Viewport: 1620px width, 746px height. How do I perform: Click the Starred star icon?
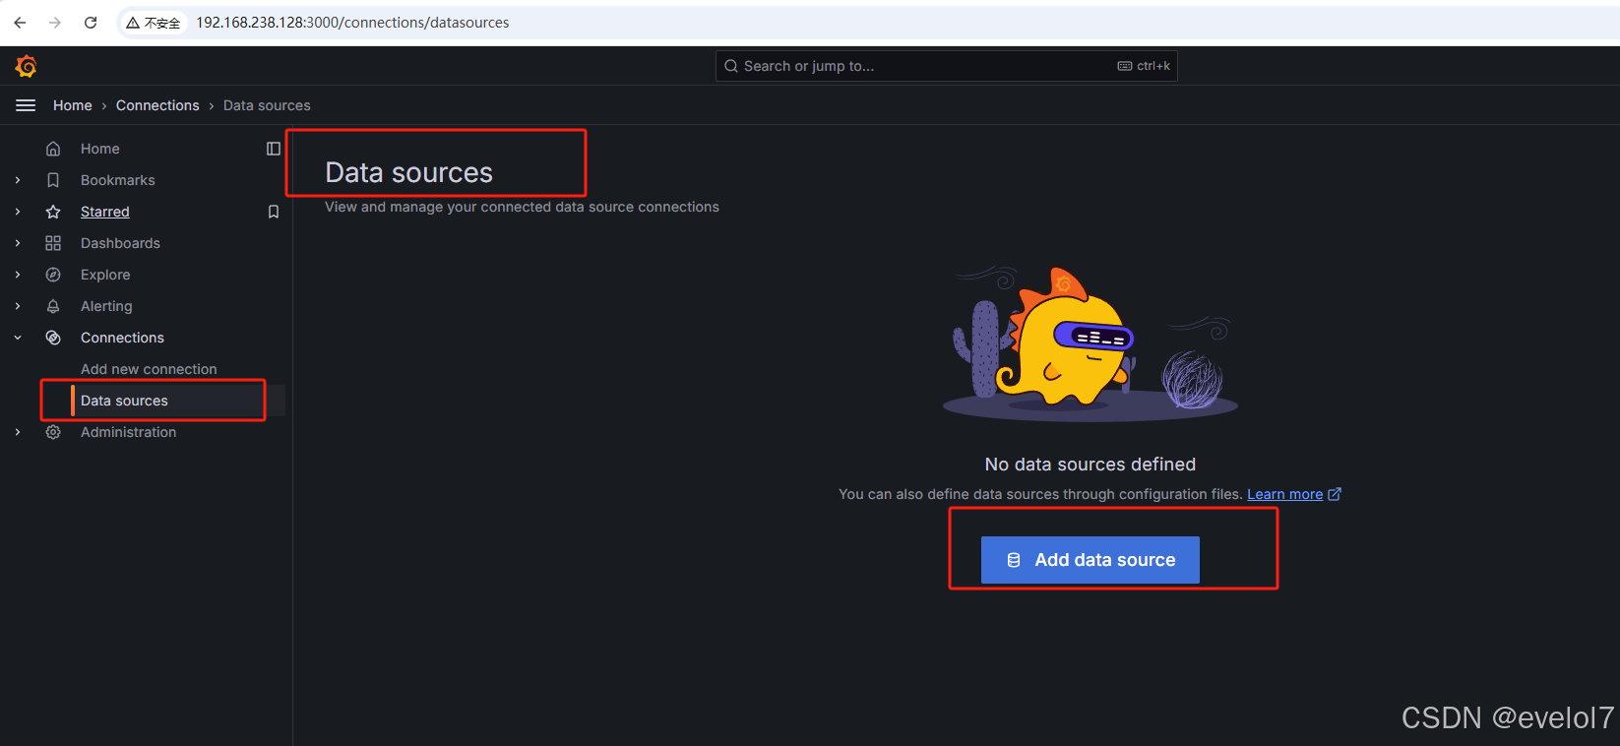pos(53,212)
